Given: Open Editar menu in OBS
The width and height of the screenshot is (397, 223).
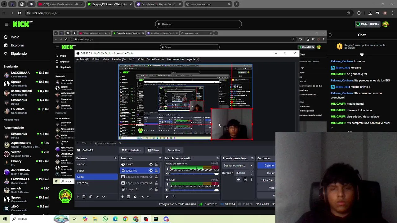Looking at the screenshot, I should coord(96,59).
